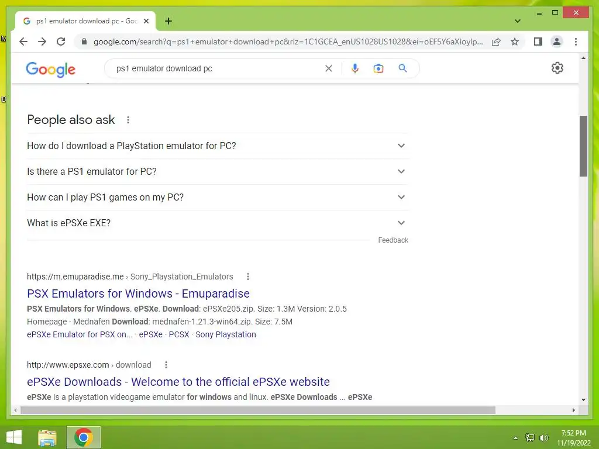Image resolution: width=599 pixels, height=449 pixels.
Task: Bookmark this page with the star
Action: [x=515, y=42]
